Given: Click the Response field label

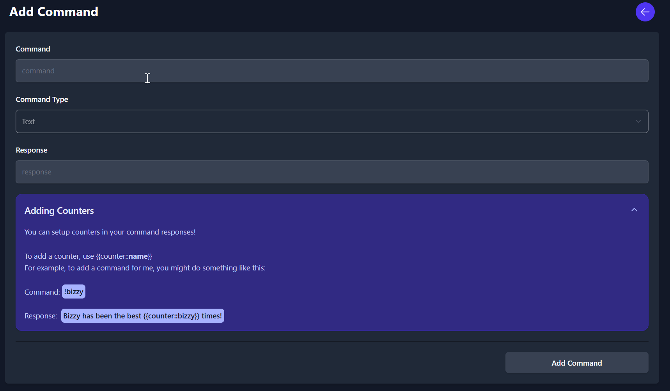Looking at the screenshot, I should 31,150.
